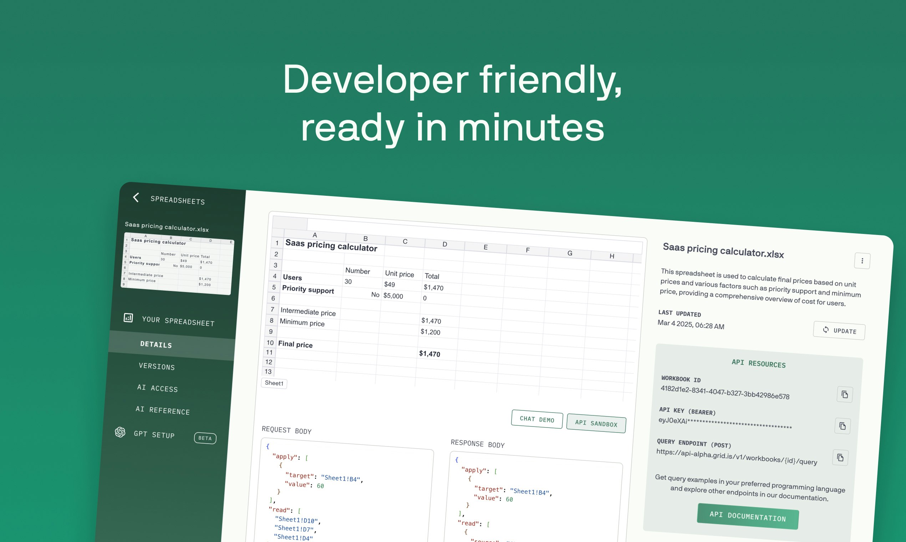Open the AI Reference section
The image size is (906, 542).
point(163,410)
